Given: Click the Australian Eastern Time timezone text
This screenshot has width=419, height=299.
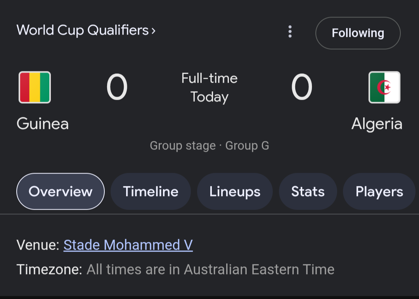Looking at the screenshot, I should point(210,269).
